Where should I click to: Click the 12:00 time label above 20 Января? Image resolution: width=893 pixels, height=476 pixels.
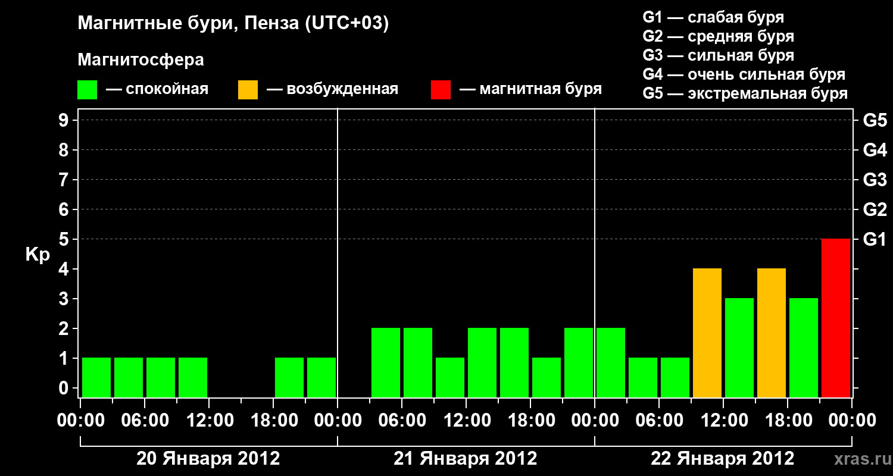(209, 421)
